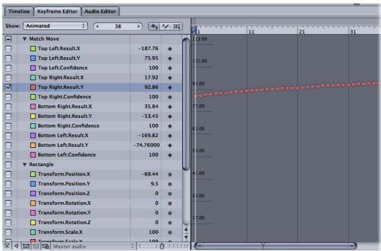Image resolution: width=381 pixels, height=251 pixels.
Task: Select the Edit Keyframes tool
Action: click(x=154, y=26)
